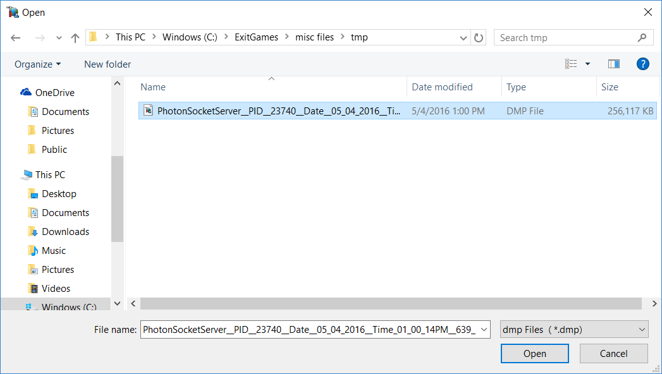Viewport: 662px width, 374px height.
Task: Navigate back using the back arrow
Action: click(15, 37)
